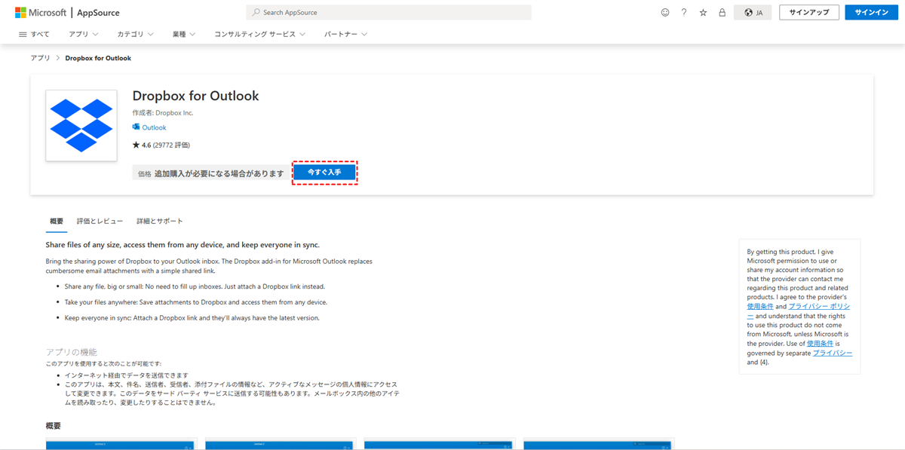Click the Dropbox for Outlook breadcrumb text
This screenshot has width=905, height=450.
pyautogui.click(x=98, y=58)
